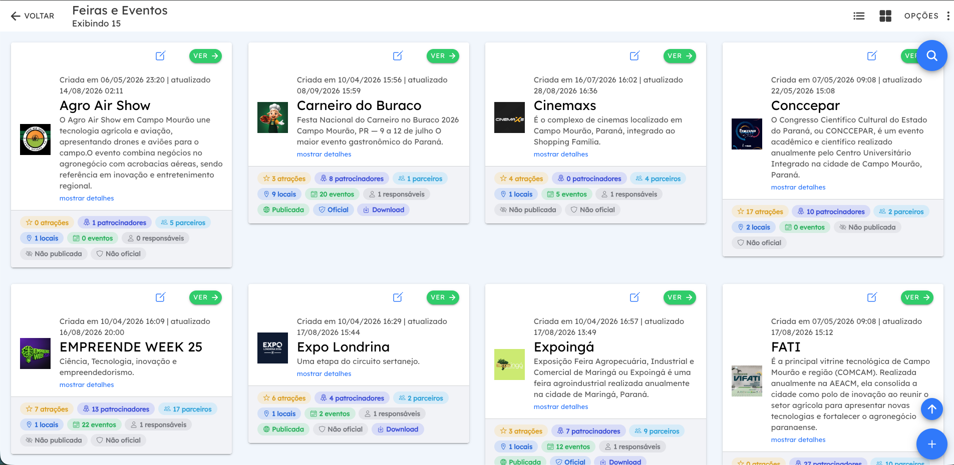Switch to list view icon
Image resolution: width=954 pixels, height=465 pixels.
click(859, 16)
